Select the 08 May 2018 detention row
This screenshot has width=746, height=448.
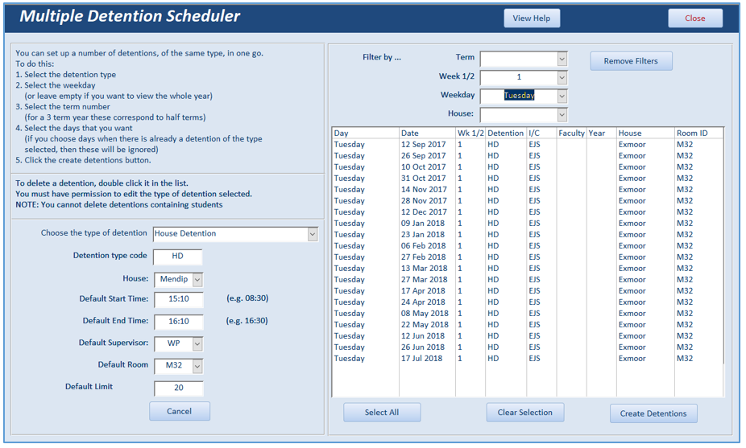[528, 314]
